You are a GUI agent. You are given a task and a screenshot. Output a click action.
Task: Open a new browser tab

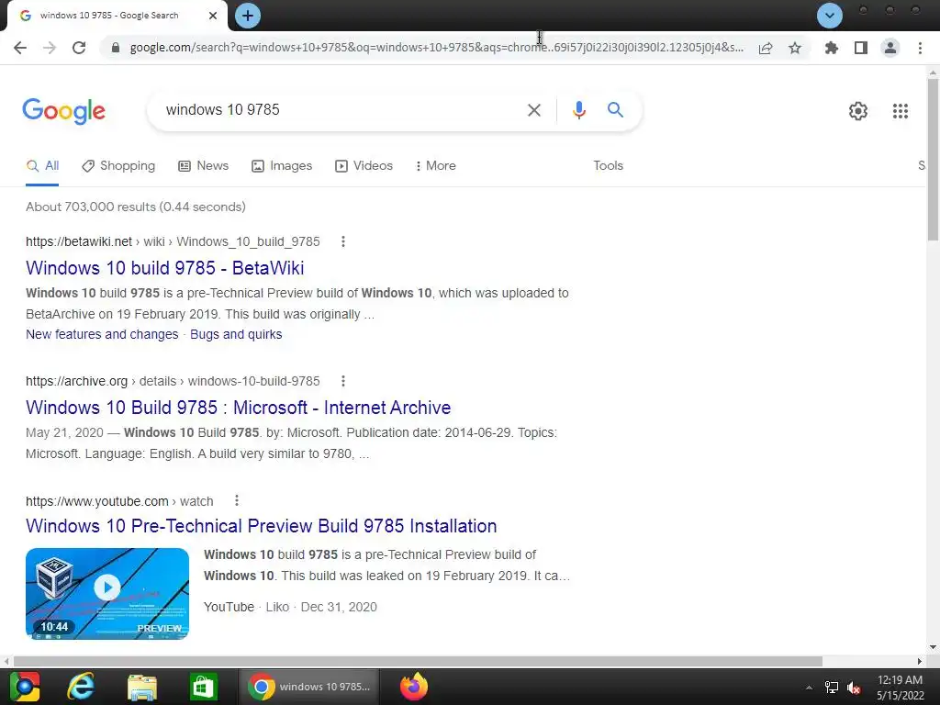coord(248,16)
